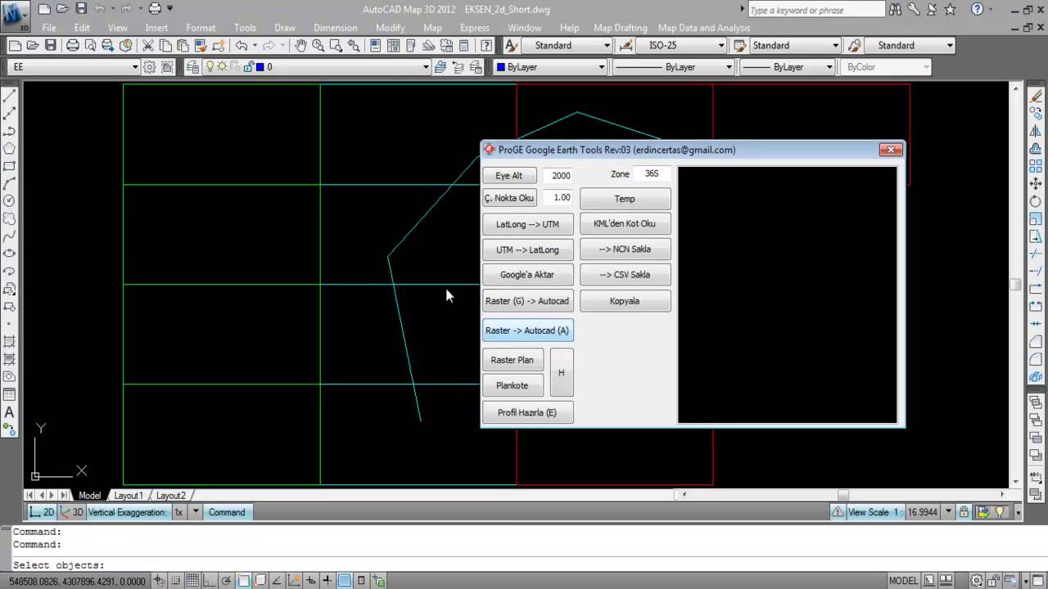Click the Undo arrow in the standard toolbar
Viewport: 1048px width, 589px height.
pyautogui.click(x=242, y=46)
